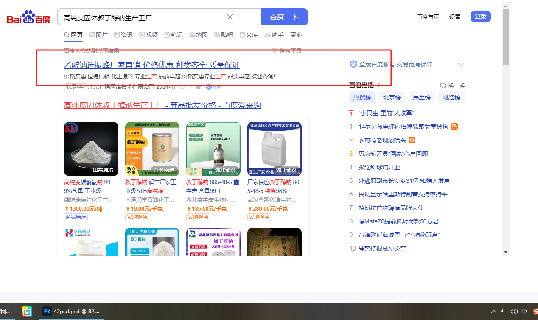538x320 pixels.
Task: Click the 登录 button
Action: pyautogui.click(x=481, y=17)
